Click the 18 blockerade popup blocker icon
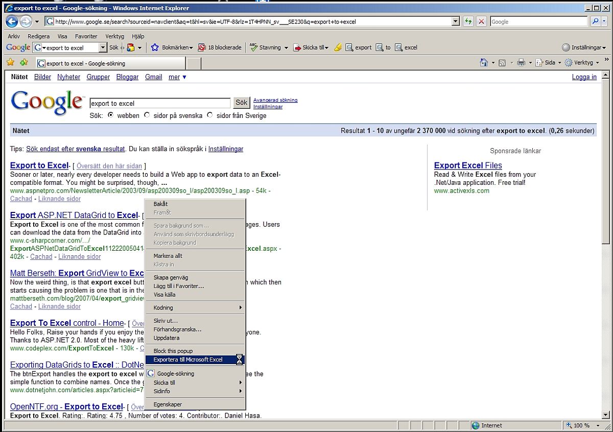This screenshot has height=432, width=613. pos(201,47)
